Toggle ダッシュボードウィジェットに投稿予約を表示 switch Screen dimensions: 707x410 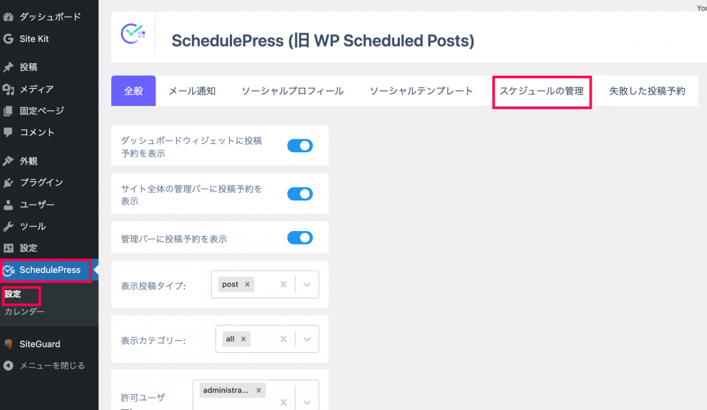(x=300, y=146)
